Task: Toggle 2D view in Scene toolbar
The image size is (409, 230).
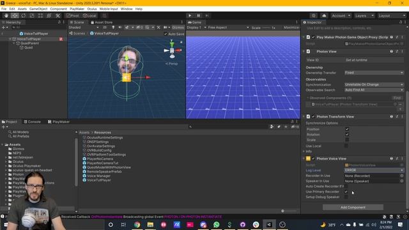Action: pyautogui.click(x=105, y=27)
